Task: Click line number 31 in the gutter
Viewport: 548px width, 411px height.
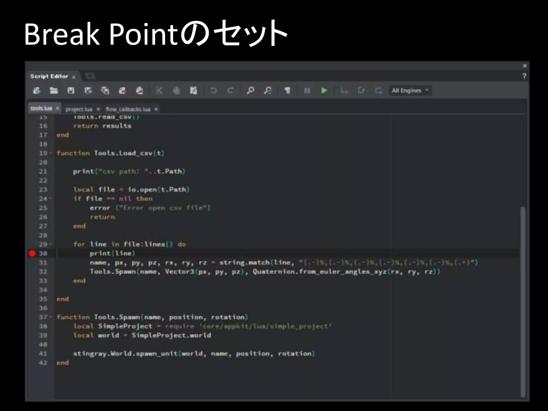Action: (43, 262)
